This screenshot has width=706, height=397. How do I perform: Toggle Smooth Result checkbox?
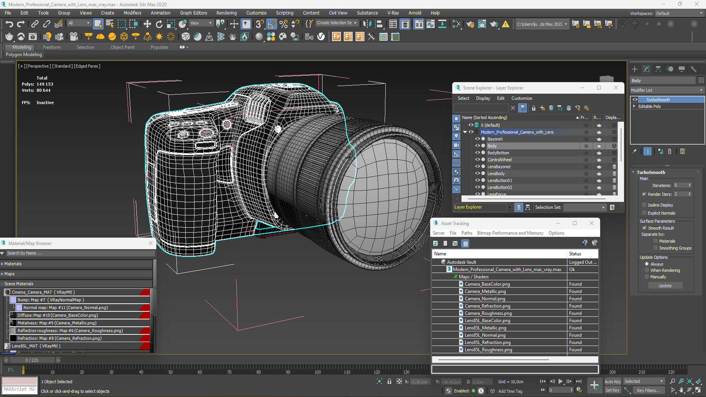644,228
